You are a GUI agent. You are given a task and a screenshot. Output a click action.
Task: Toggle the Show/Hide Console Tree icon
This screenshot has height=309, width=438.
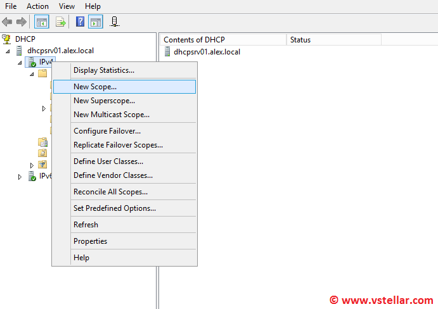coord(41,22)
